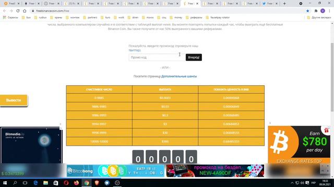Image resolution: width=334 pixels, height=187 pixels.
Task: Click the 'Промо код' input field
Action: [x=157, y=57]
